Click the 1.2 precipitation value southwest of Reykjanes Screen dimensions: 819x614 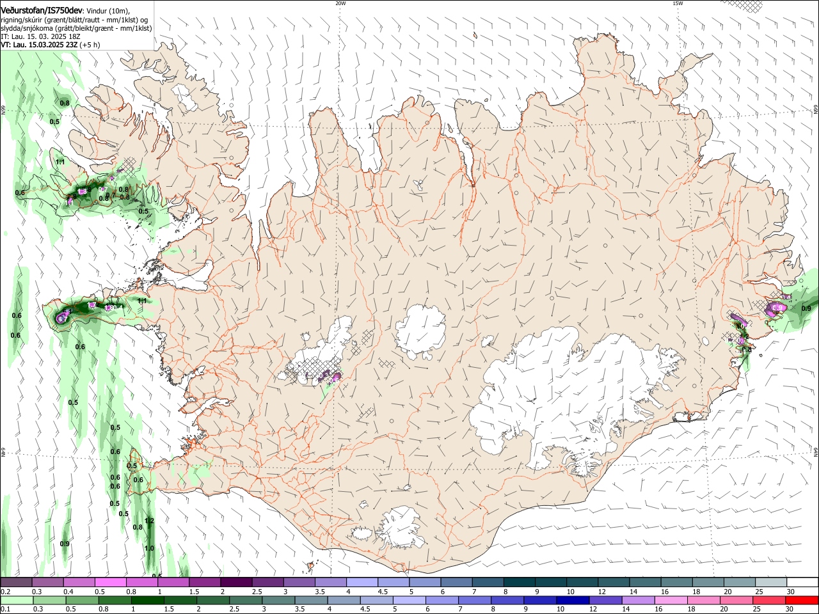150,521
